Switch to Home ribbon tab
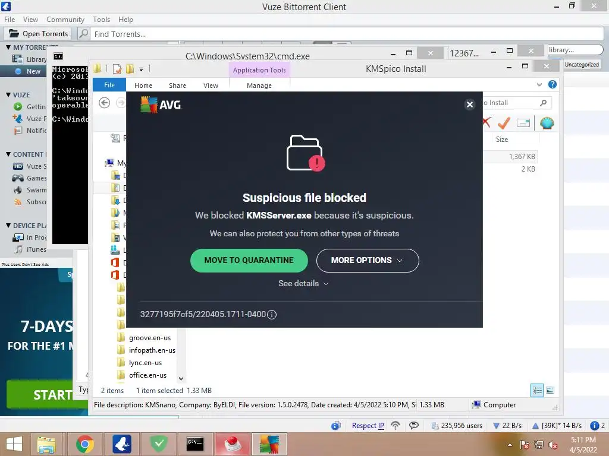This screenshot has width=609, height=456. pyautogui.click(x=143, y=85)
